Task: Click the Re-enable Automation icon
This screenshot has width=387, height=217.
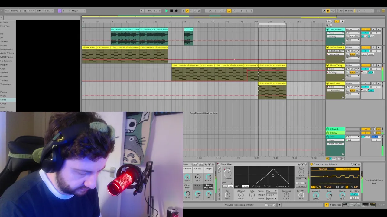Action: [191, 11]
